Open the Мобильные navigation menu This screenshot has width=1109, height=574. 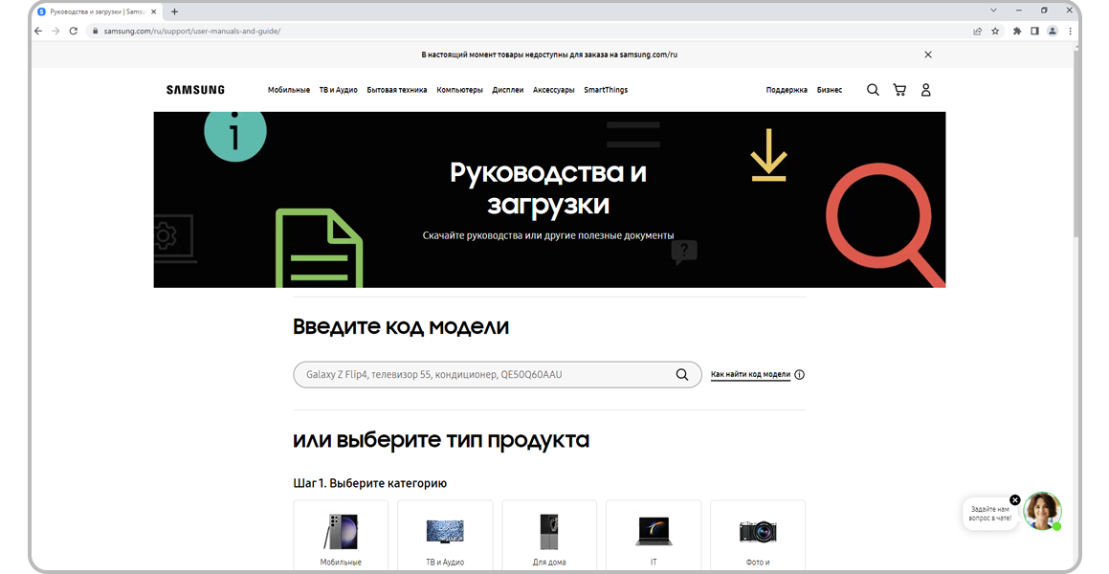tap(289, 90)
